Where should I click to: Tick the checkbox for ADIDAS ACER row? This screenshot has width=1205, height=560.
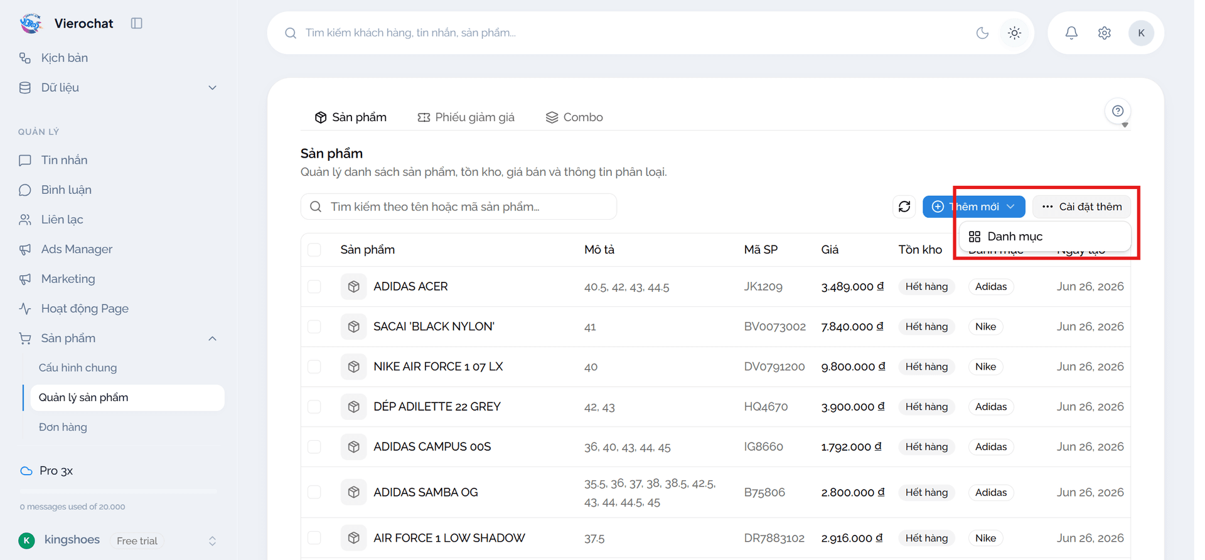pos(314,286)
